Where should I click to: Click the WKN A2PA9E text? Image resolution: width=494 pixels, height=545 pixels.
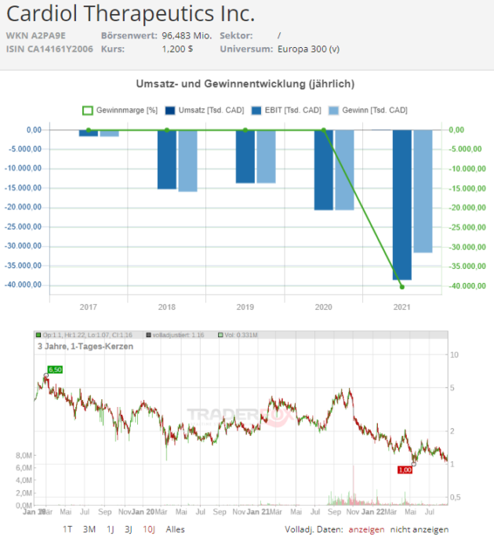click(x=36, y=36)
